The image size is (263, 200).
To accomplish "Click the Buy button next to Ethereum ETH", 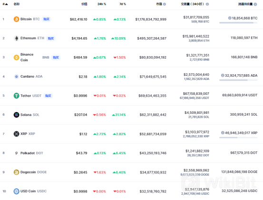I will 51,39.
